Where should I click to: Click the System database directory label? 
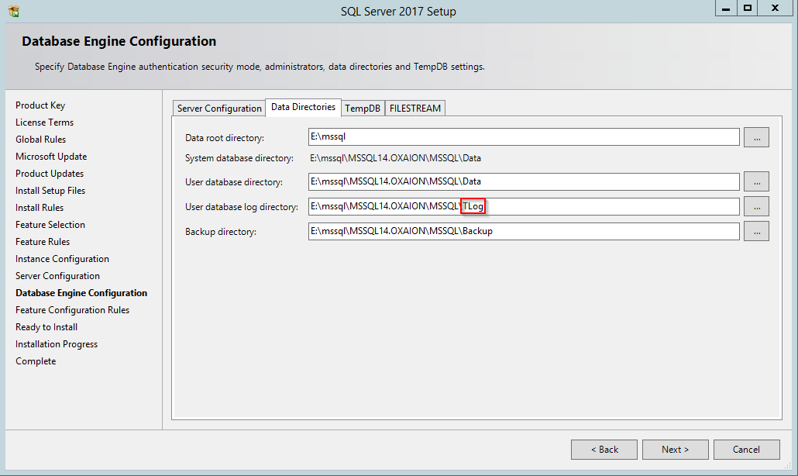click(x=239, y=158)
